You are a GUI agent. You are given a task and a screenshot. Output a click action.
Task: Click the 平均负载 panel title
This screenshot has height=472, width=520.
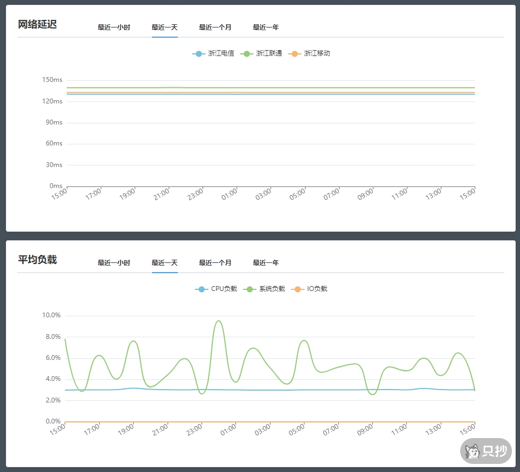click(37, 260)
